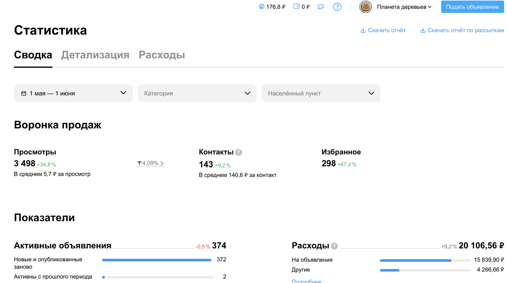This screenshot has height=283, width=507.
Task: Click the Подать объявление button
Action: click(472, 7)
